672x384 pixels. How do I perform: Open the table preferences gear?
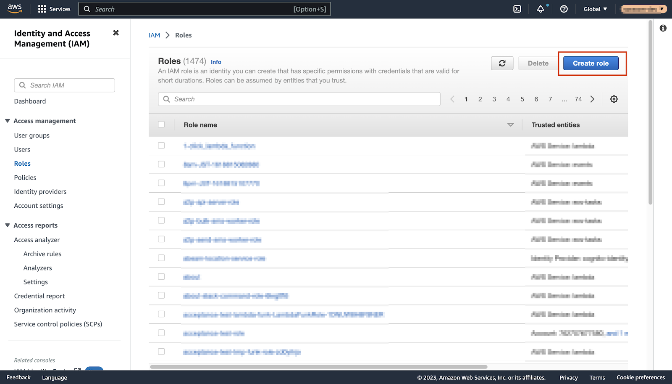click(614, 99)
